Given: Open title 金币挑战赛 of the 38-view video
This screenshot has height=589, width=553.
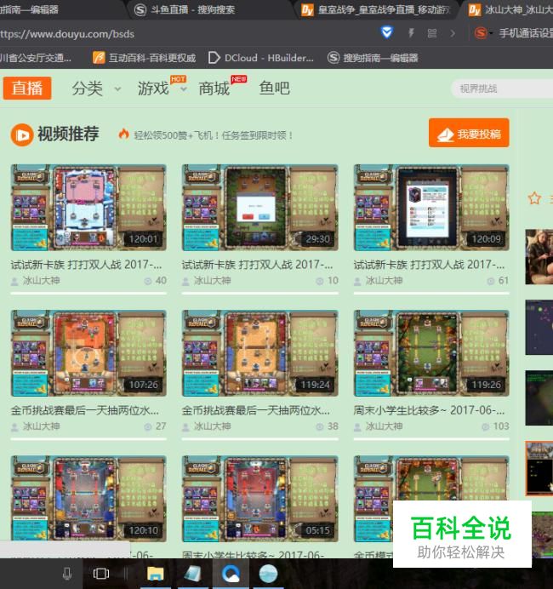Looking at the screenshot, I should tap(256, 410).
